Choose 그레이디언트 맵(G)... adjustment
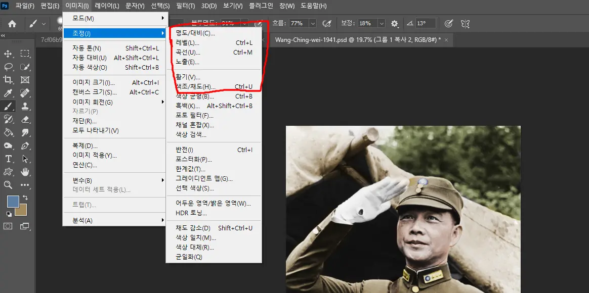The width and height of the screenshot is (589, 293). tap(214, 178)
